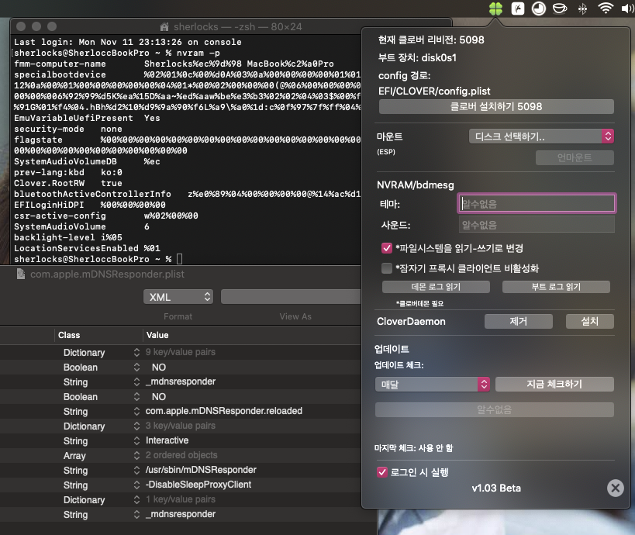Image resolution: width=635 pixels, height=535 pixels.
Task: Click the Unmount button (언마운트)
Action: pyautogui.click(x=575, y=157)
